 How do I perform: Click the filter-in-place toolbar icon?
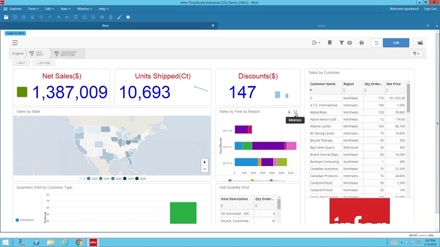(x=49, y=17)
